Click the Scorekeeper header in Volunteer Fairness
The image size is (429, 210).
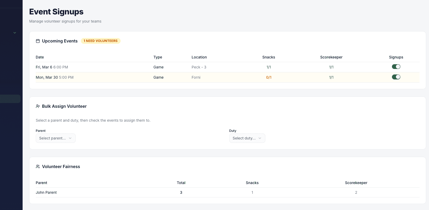pyautogui.click(x=356, y=183)
